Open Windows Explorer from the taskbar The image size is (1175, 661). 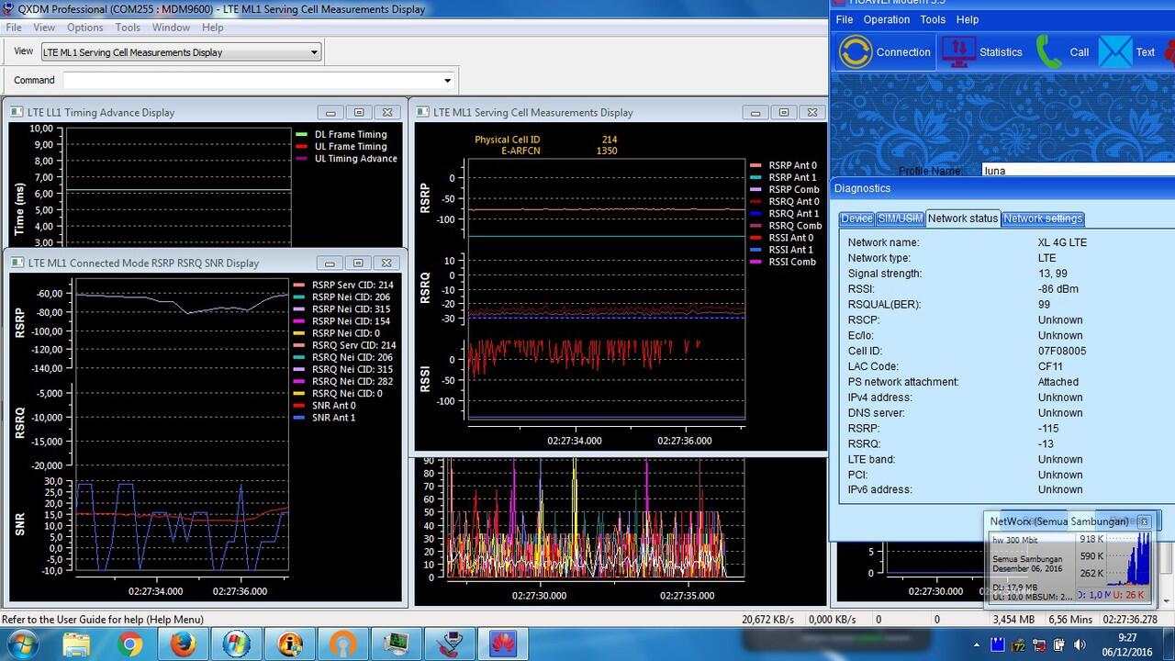point(77,644)
